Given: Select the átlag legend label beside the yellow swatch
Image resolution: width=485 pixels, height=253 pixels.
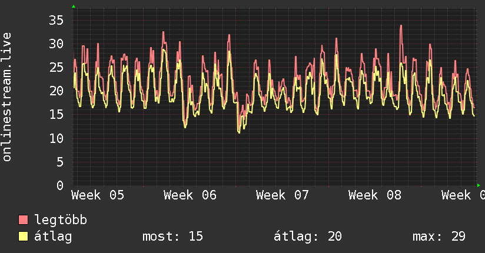Looking at the screenshot, I should [x=53, y=237].
